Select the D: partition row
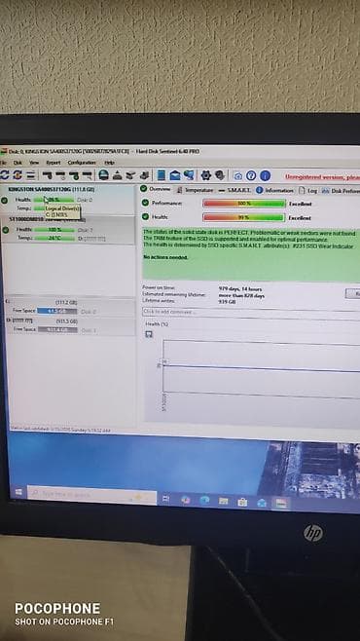The width and height of the screenshot is (360, 641). click(70, 325)
